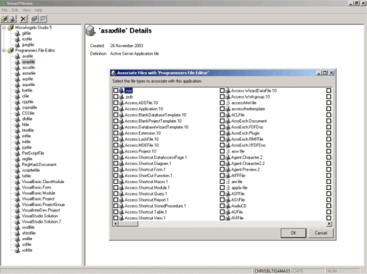The image size is (367, 274).
Task: Select VisualBasic.ProjectGroup in the tree
Action: tap(43, 205)
